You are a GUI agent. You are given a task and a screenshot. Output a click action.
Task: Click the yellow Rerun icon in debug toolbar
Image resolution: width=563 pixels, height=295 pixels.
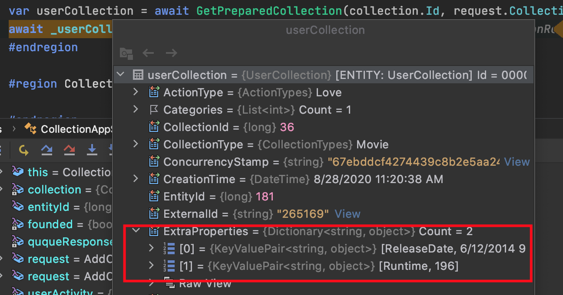23,150
